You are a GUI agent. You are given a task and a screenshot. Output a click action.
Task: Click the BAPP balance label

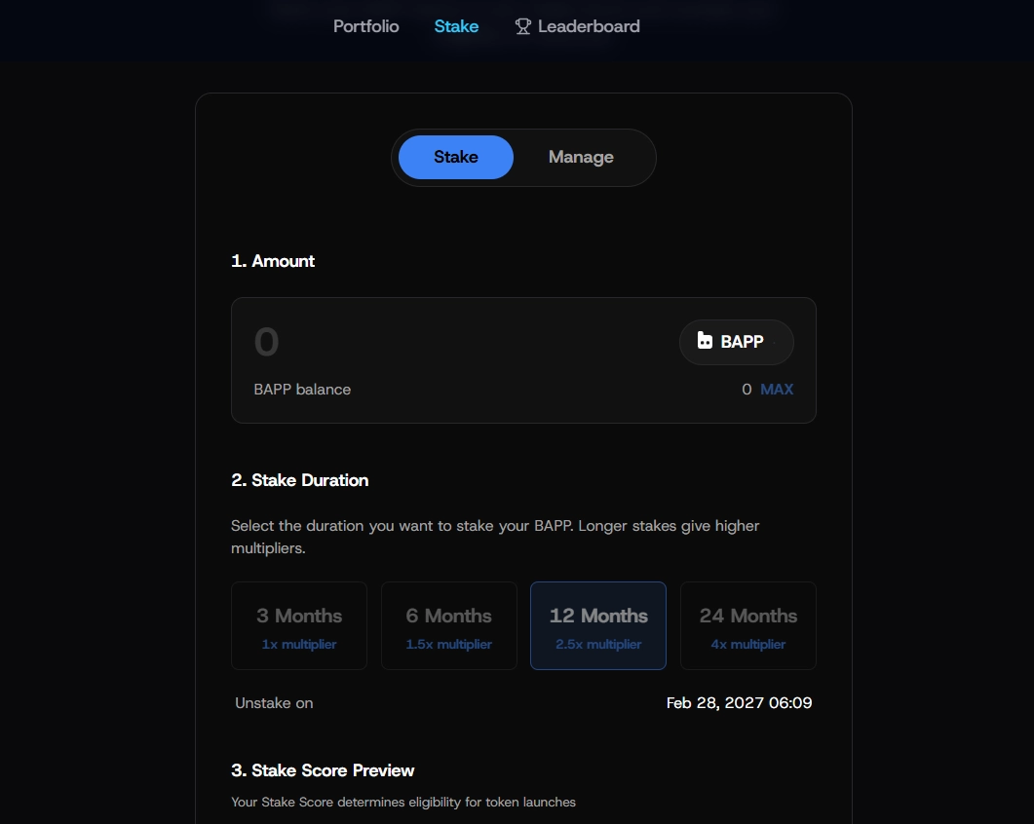point(302,389)
